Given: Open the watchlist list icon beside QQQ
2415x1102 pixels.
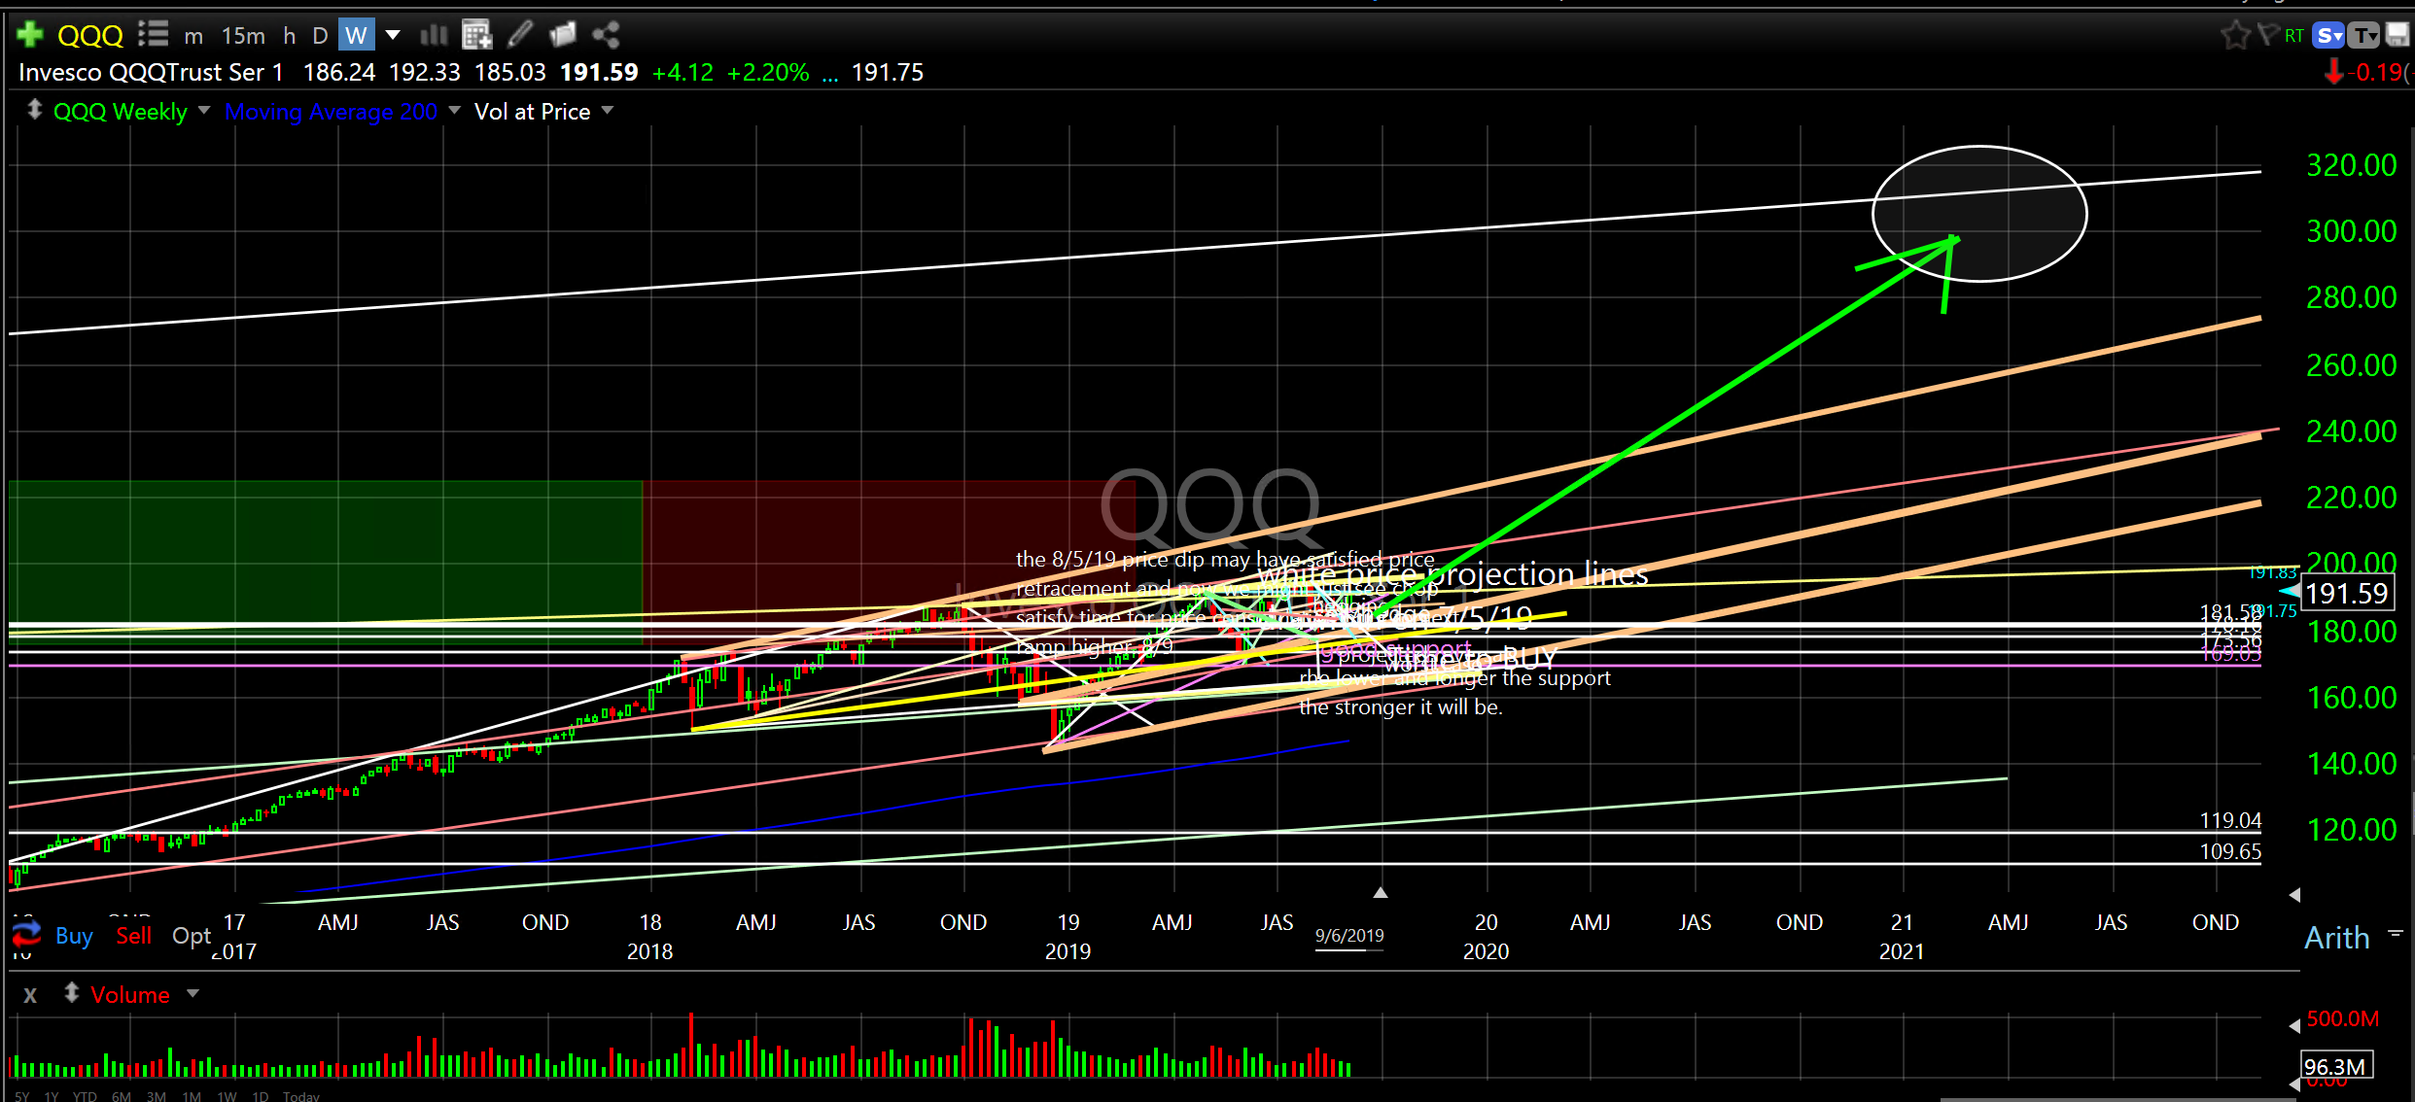Looking at the screenshot, I should pyautogui.click(x=153, y=35).
